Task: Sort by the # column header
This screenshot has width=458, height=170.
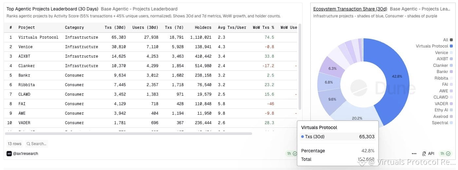Action: tap(11, 28)
